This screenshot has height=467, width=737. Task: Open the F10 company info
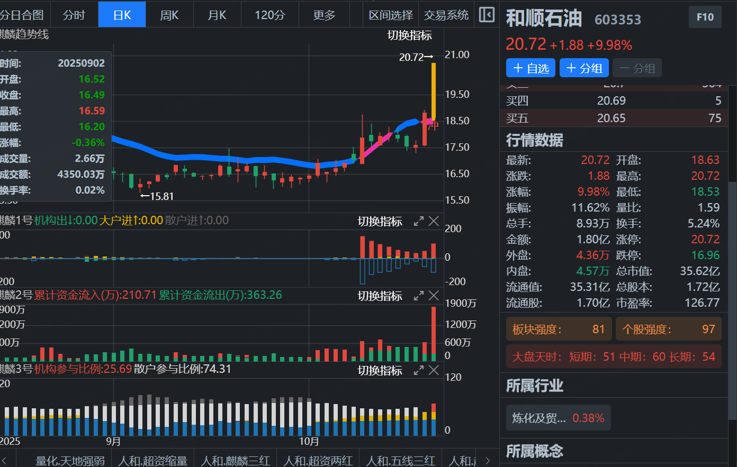click(705, 17)
